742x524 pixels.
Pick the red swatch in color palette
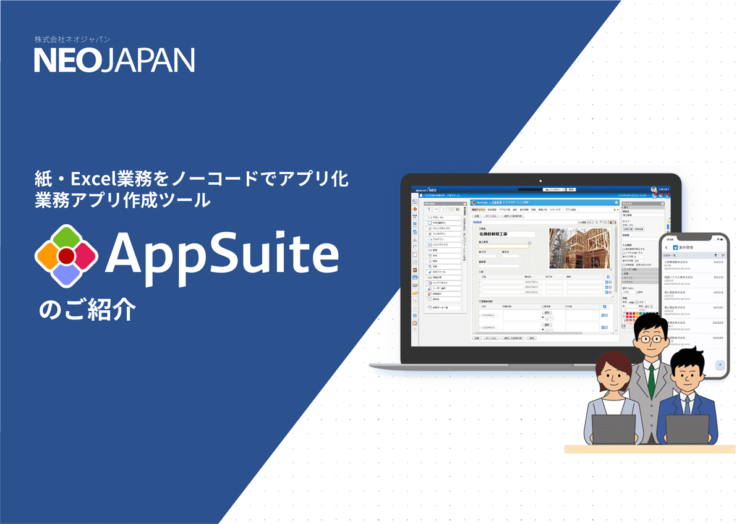point(627,313)
